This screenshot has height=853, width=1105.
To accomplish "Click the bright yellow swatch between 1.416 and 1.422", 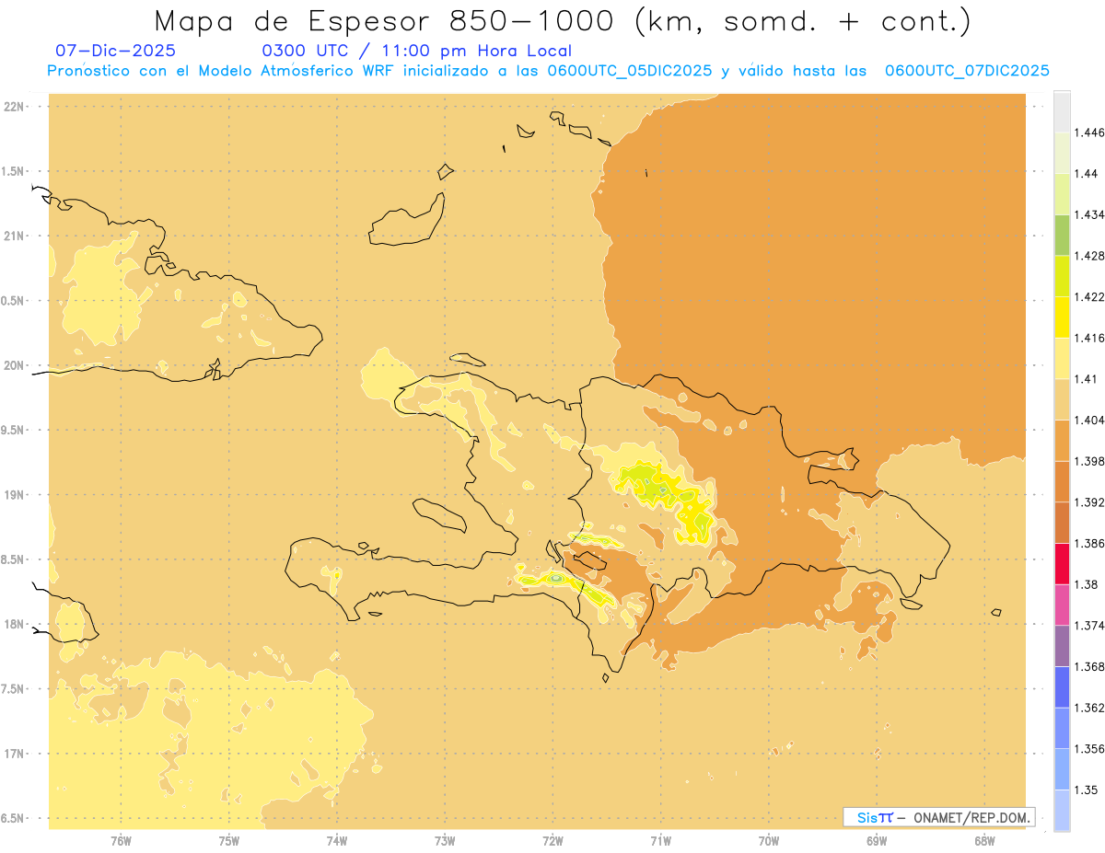I will click(x=1062, y=317).
